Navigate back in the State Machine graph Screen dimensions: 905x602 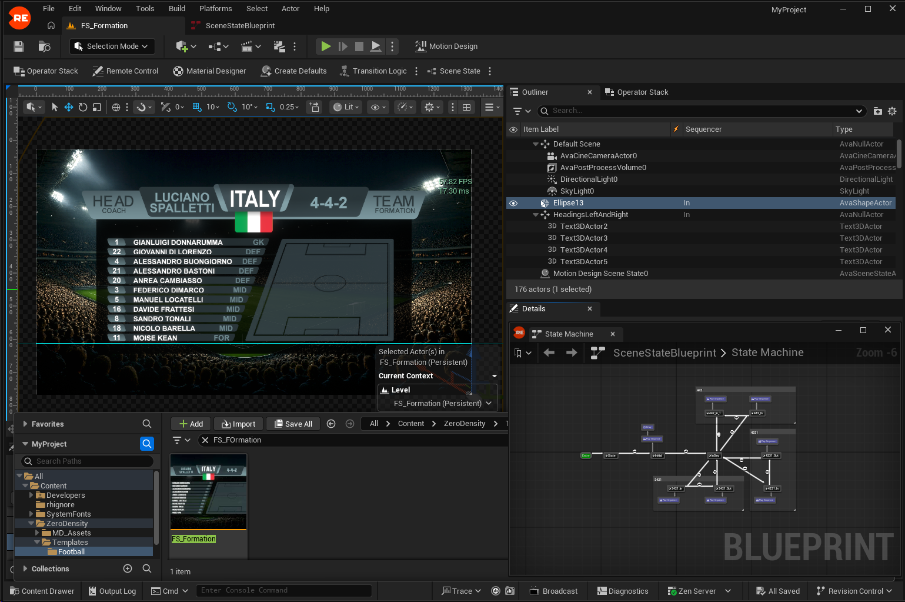click(549, 352)
